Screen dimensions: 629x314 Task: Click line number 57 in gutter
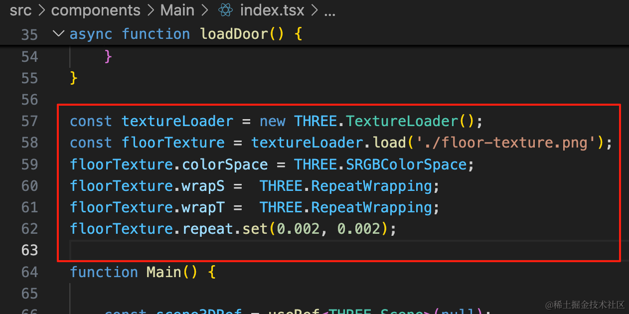[30, 121]
